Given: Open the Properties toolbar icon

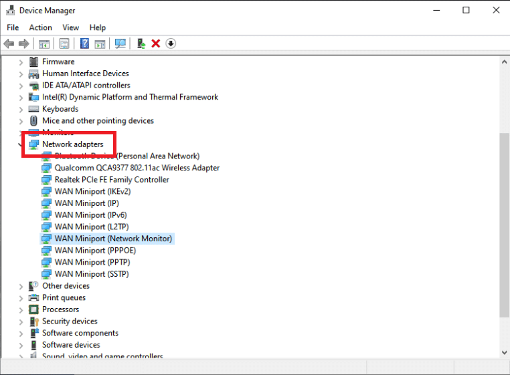Looking at the screenshot, I should (x=64, y=43).
